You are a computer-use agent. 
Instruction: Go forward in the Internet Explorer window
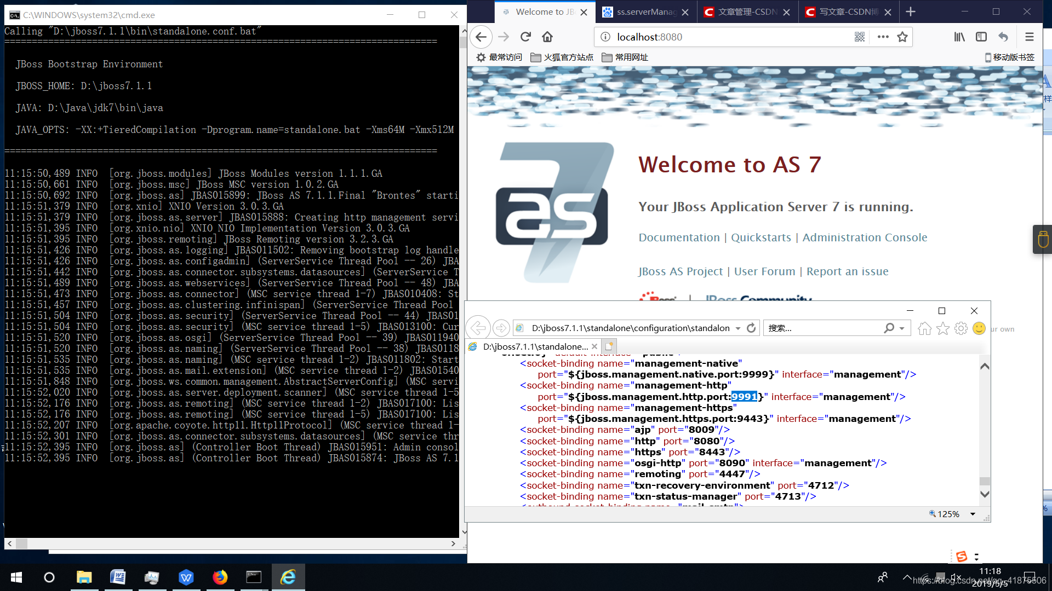coord(501,328)
